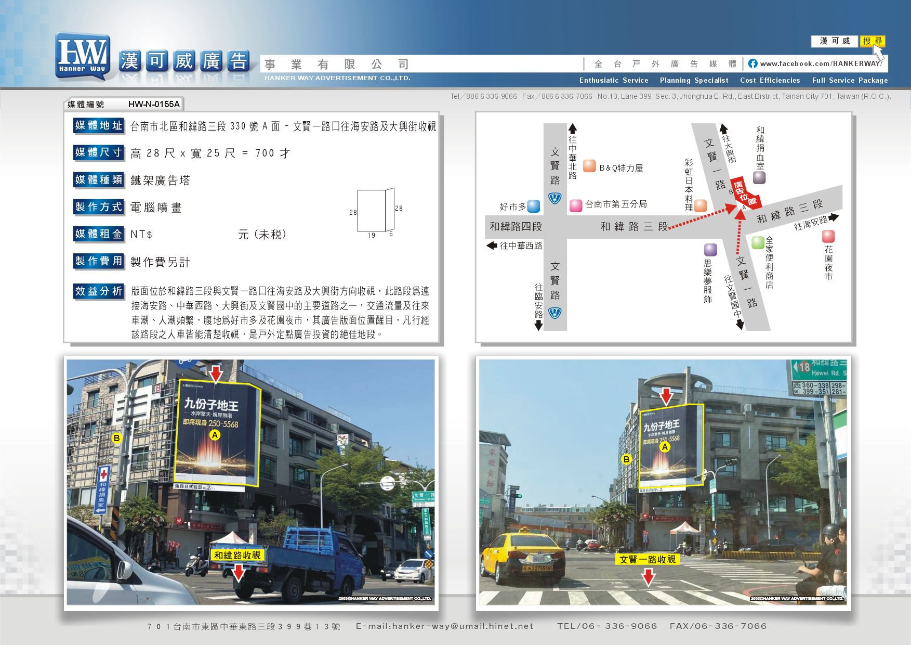The image size is (911, 645).
Task: Click the 往臨安路 down arrow
Action: pos(539,325)
